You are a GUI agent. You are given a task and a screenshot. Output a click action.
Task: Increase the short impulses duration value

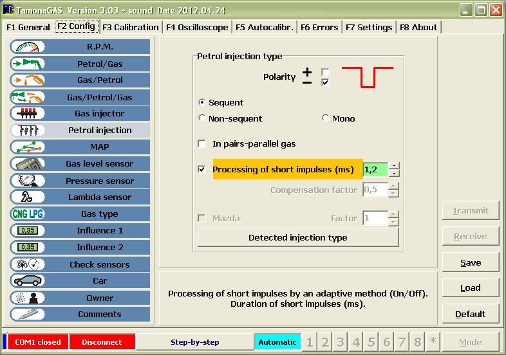(394, 165)
